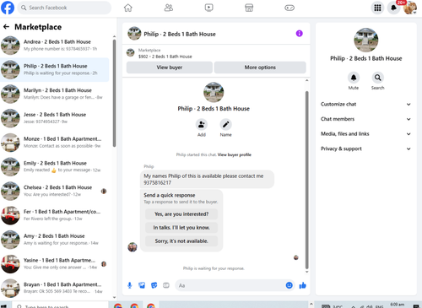Click the Facebook logo
The image size is (422, 308).
click(8, 8)
